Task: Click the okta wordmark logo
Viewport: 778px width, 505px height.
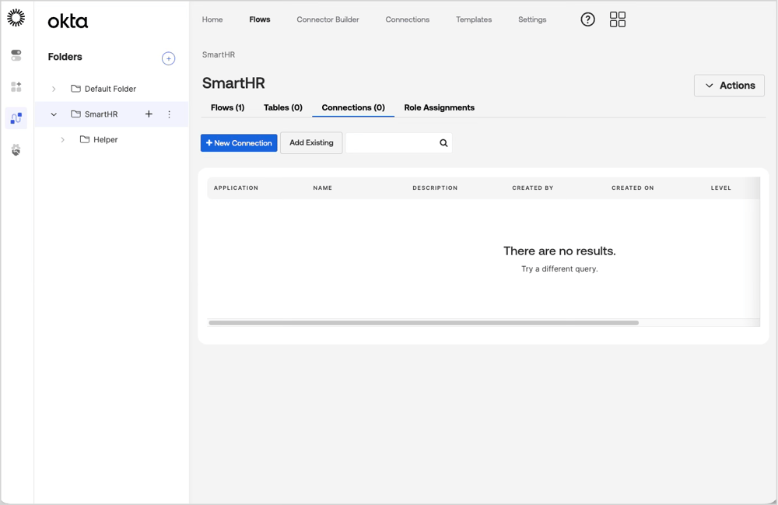Action: tap(68, 21)
